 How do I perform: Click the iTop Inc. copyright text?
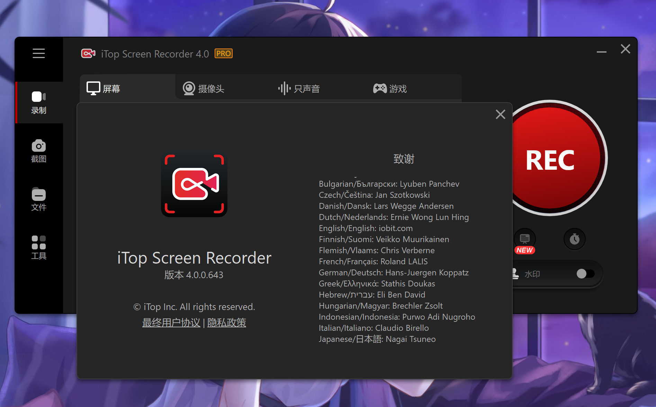(194, 307)
